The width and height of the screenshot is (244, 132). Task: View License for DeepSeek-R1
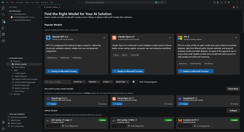pos(234,104)
